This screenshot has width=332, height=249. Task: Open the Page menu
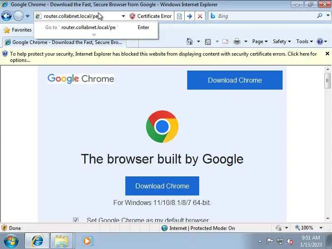[x=260, y=41]
